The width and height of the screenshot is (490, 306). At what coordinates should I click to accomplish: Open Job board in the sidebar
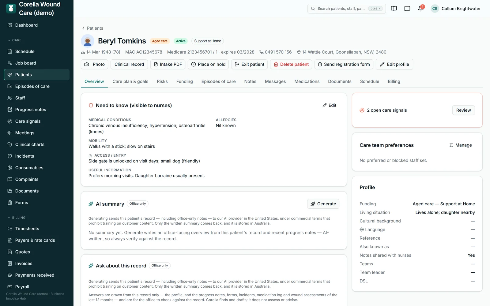(36, 63)
